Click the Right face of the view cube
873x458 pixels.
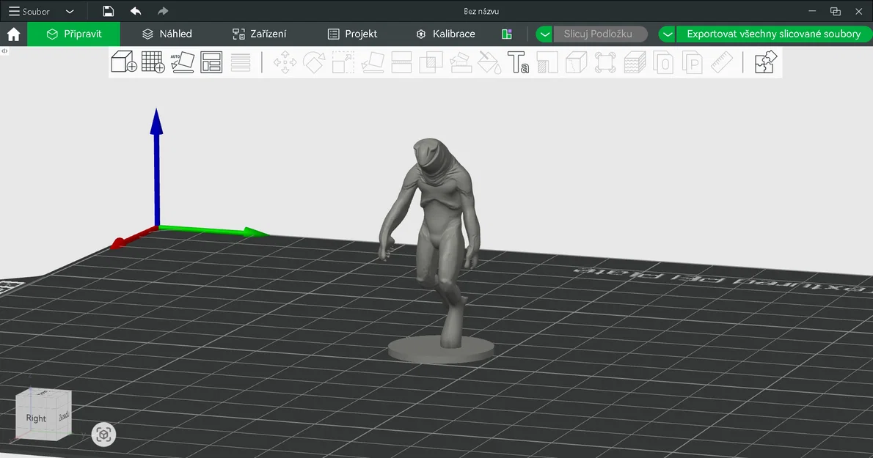point(36,418)
